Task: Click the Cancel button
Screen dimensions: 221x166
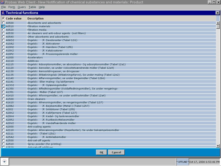Action: (x=116, y=152)
